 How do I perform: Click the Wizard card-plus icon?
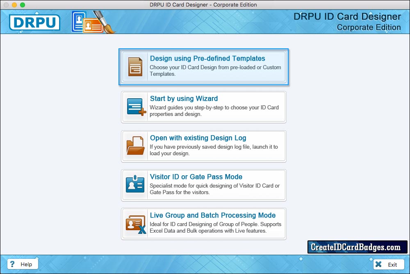point(136,107)
